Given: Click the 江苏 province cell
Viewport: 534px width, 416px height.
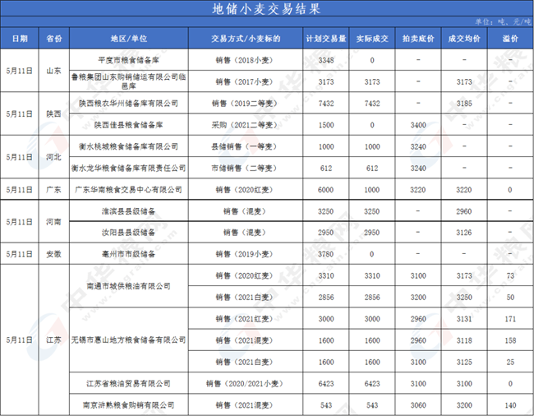Looking at the screenshot, I should 54,340.
